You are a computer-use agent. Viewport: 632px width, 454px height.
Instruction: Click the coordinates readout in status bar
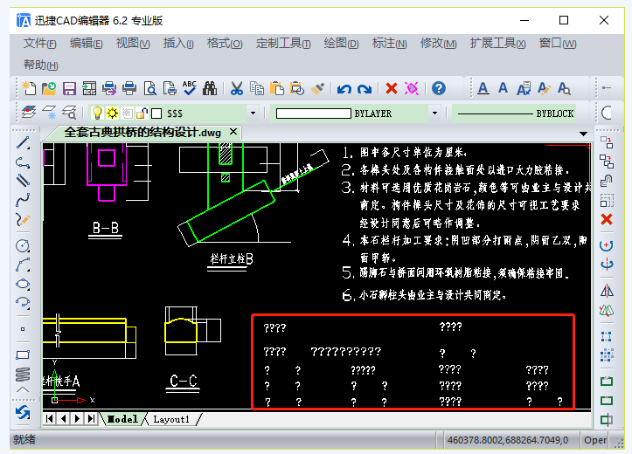pyautogui.click(x=508, y=440)
